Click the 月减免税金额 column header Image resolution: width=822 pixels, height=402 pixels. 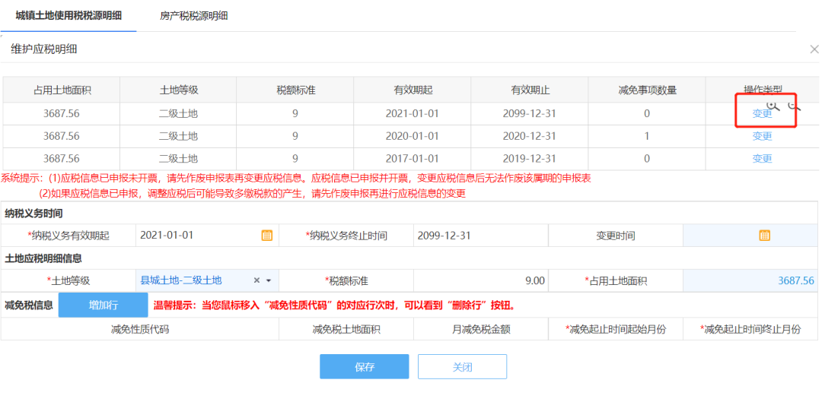coord(481,329)
